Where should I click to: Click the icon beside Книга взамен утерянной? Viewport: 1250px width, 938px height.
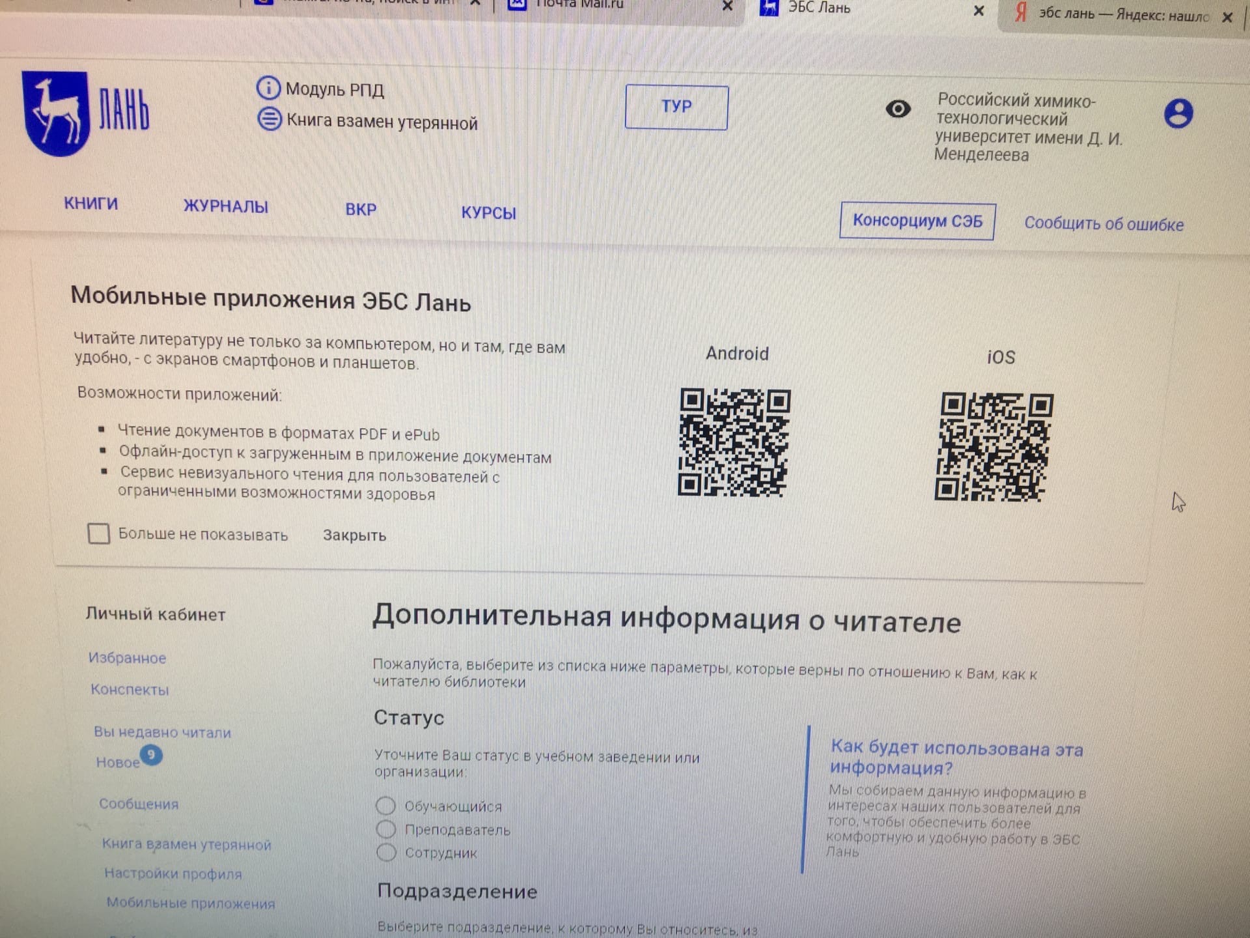click(270, 119)
